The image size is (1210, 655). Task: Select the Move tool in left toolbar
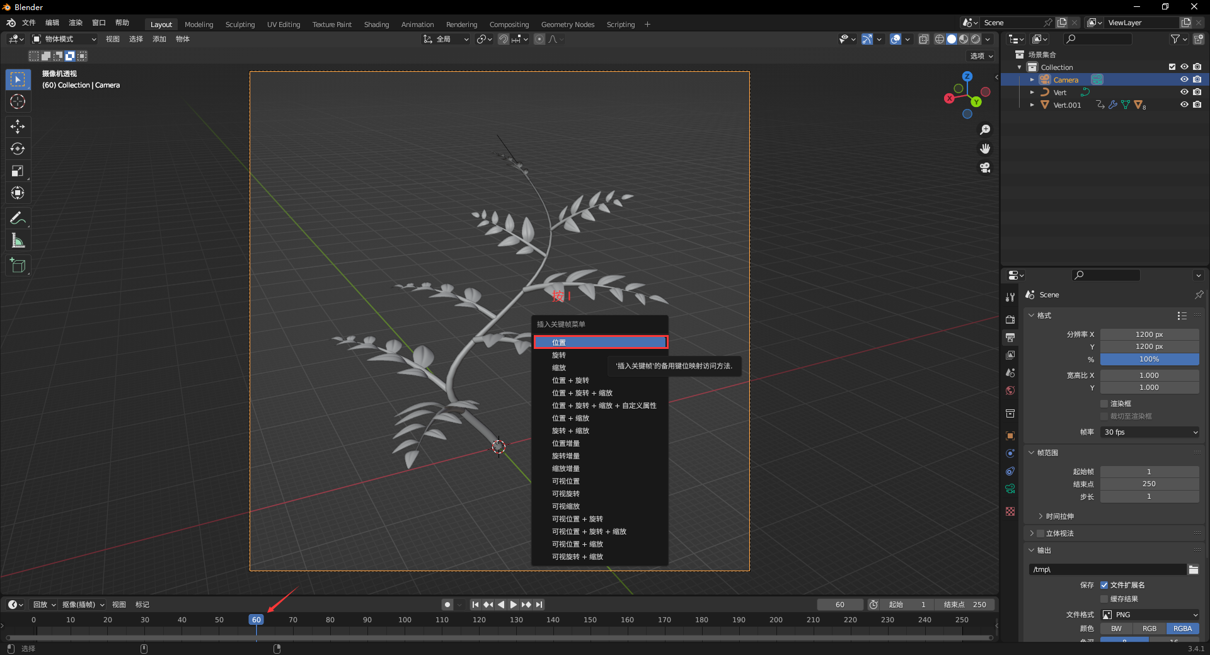pos(18,127)
